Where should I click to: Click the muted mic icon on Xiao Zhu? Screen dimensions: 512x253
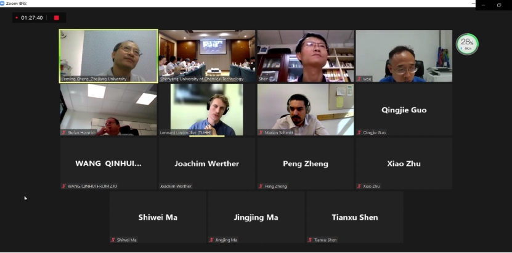360,187
